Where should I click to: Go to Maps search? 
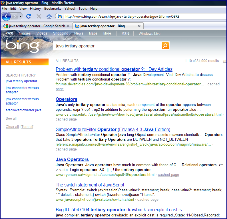93,33
